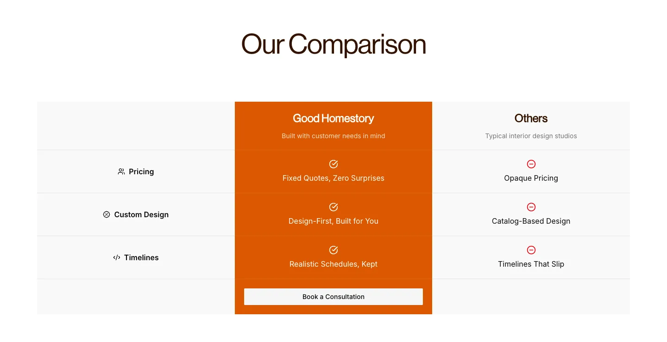Screen dimensions: 667x342
Task: Click the Timelines row label
Action: [x=141, y=257]
